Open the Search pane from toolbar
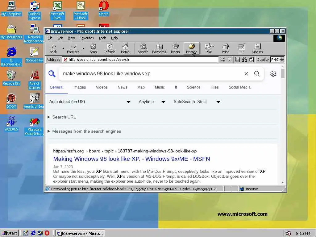316x237 pixels. [x=143, y=48]
